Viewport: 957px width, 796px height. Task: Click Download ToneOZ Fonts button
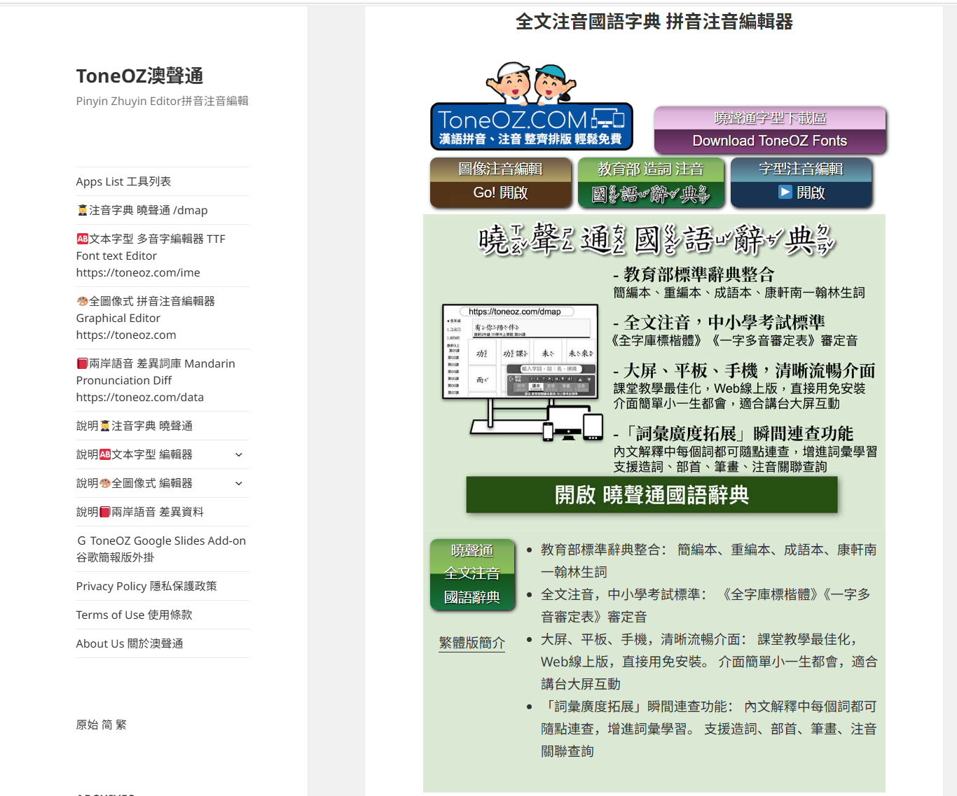point(770,131)
